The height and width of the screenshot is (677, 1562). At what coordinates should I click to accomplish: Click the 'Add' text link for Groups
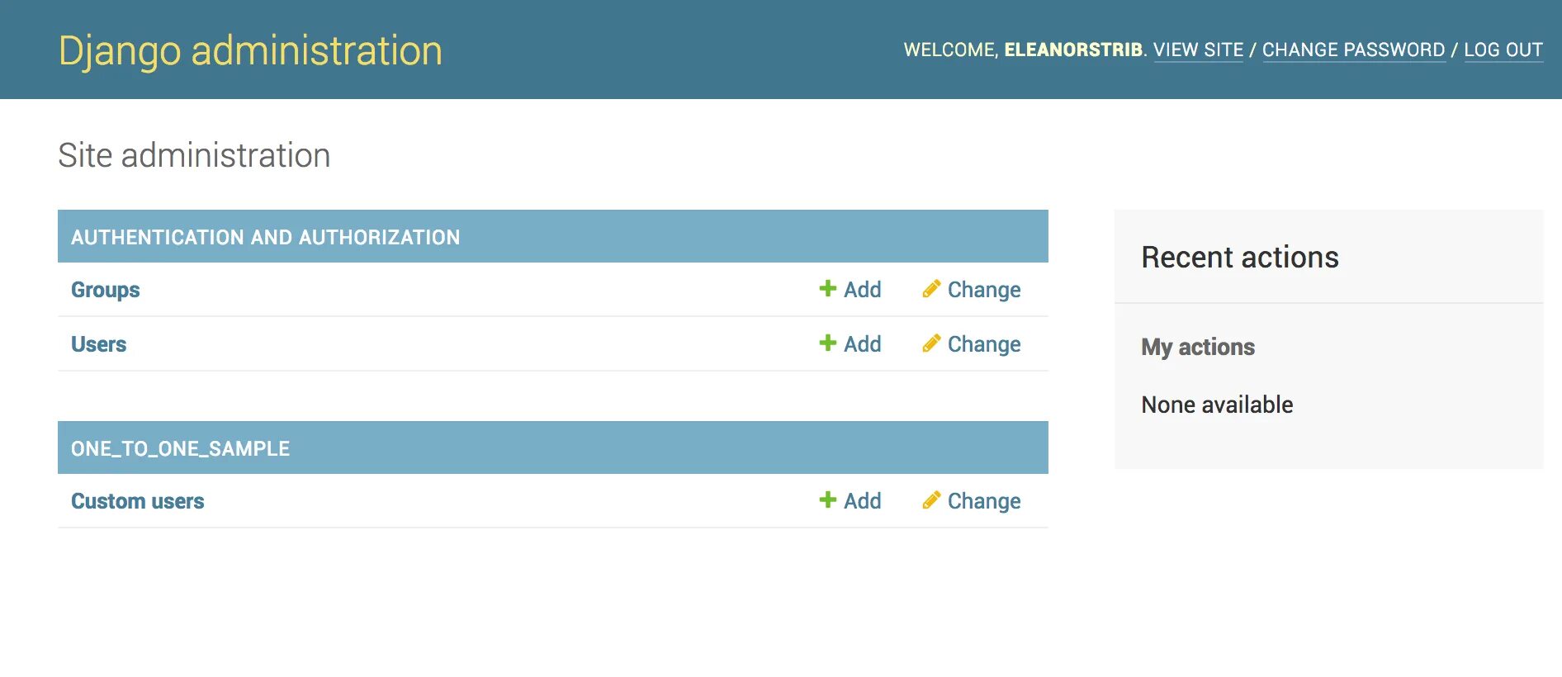click(x=862, y=290)
